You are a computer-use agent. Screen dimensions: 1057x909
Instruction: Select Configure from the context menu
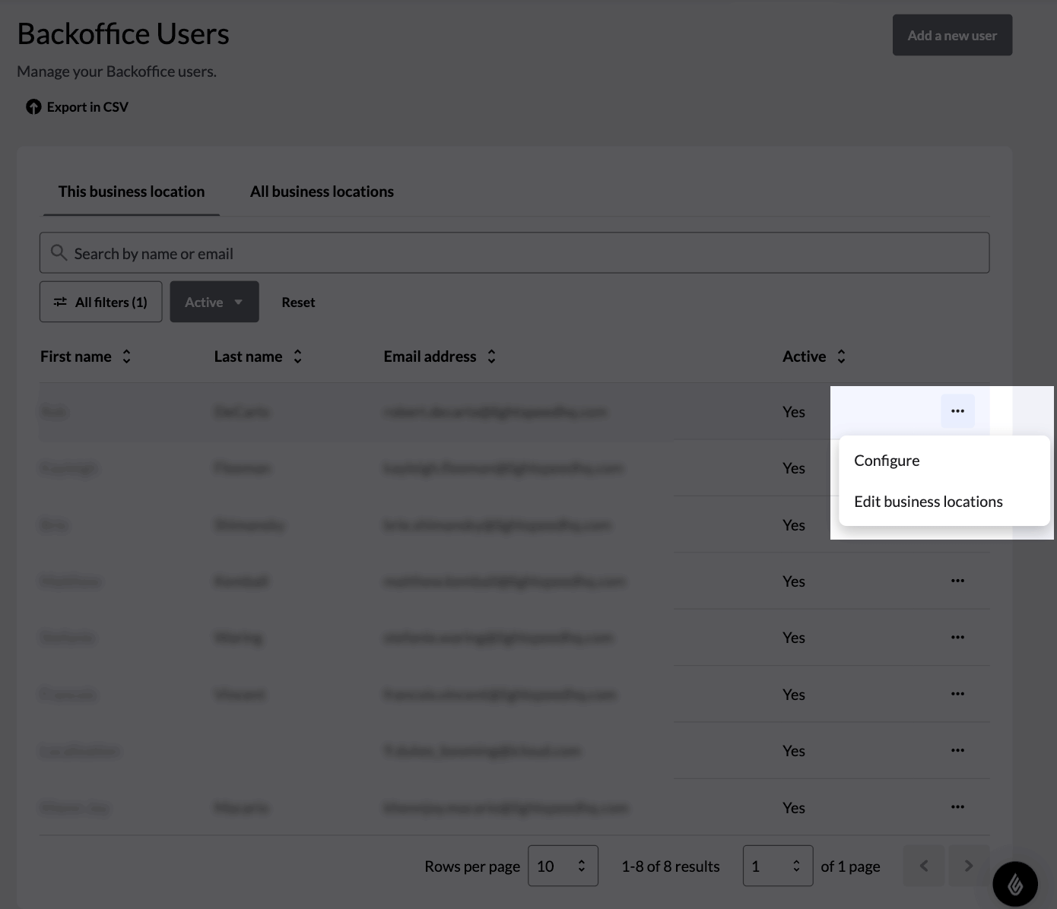[x=887, y=461]
